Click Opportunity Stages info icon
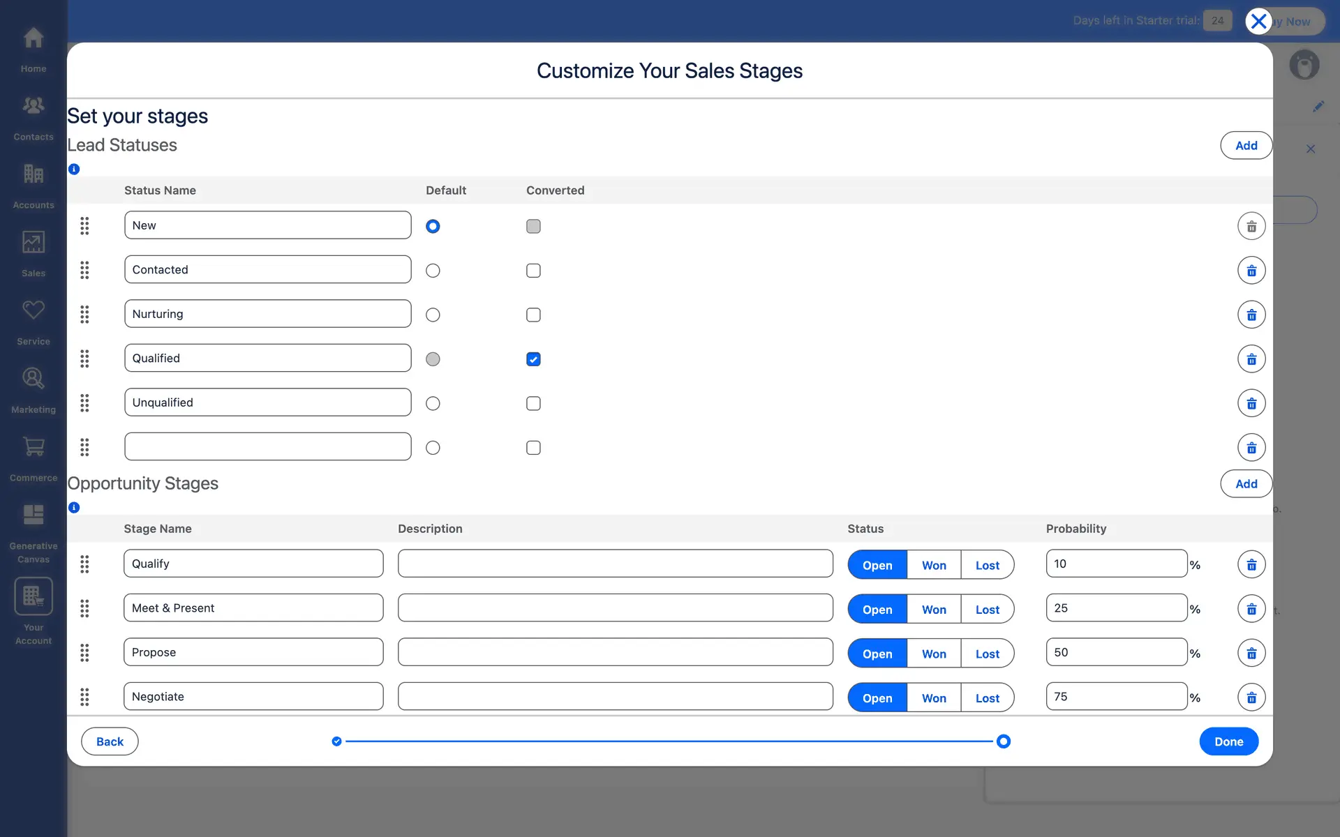This screenshot has width=1340, height=837. point(74,508)
